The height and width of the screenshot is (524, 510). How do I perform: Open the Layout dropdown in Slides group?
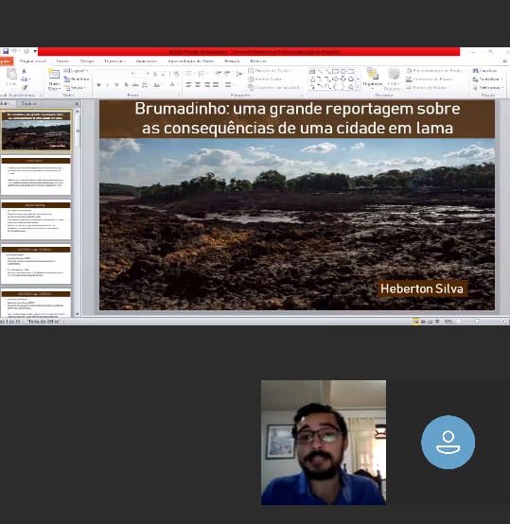[x=76, y=71]
